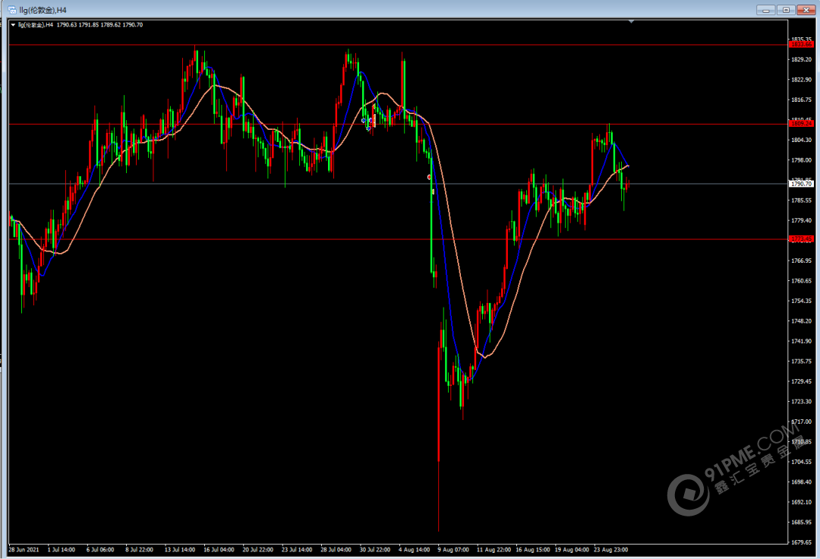This screenshot has height=559, width=820.
Task: Click the 1754.35 price scale label
Action: point(801,301)
